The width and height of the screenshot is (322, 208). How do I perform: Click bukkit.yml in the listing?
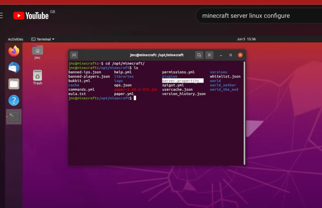click(x=79, y=81)
